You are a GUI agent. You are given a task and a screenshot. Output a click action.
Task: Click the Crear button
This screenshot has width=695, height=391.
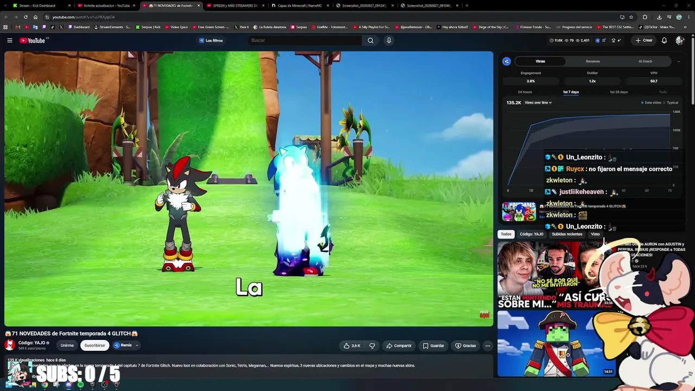(x=644, y=40)
